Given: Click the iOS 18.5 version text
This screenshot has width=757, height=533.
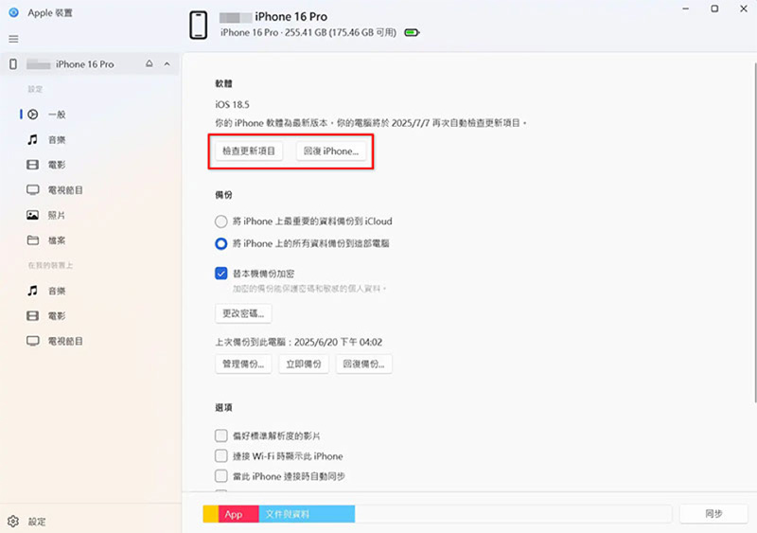Looking at the screenshot, I should click(232, 104).
